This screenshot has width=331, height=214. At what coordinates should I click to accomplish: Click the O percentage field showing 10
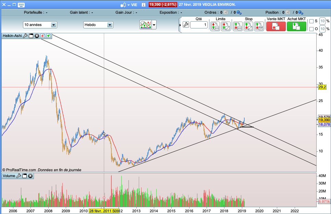322,29
